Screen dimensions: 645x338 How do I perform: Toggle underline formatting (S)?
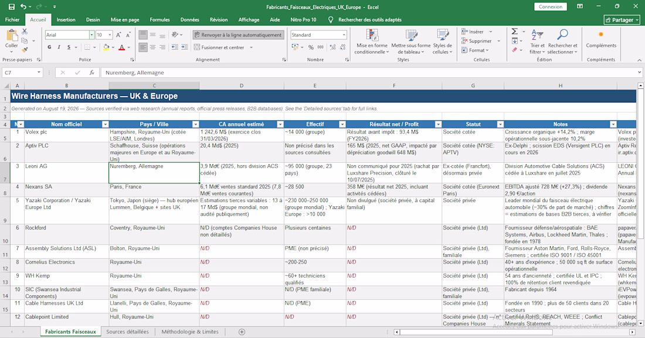(69, 47)
